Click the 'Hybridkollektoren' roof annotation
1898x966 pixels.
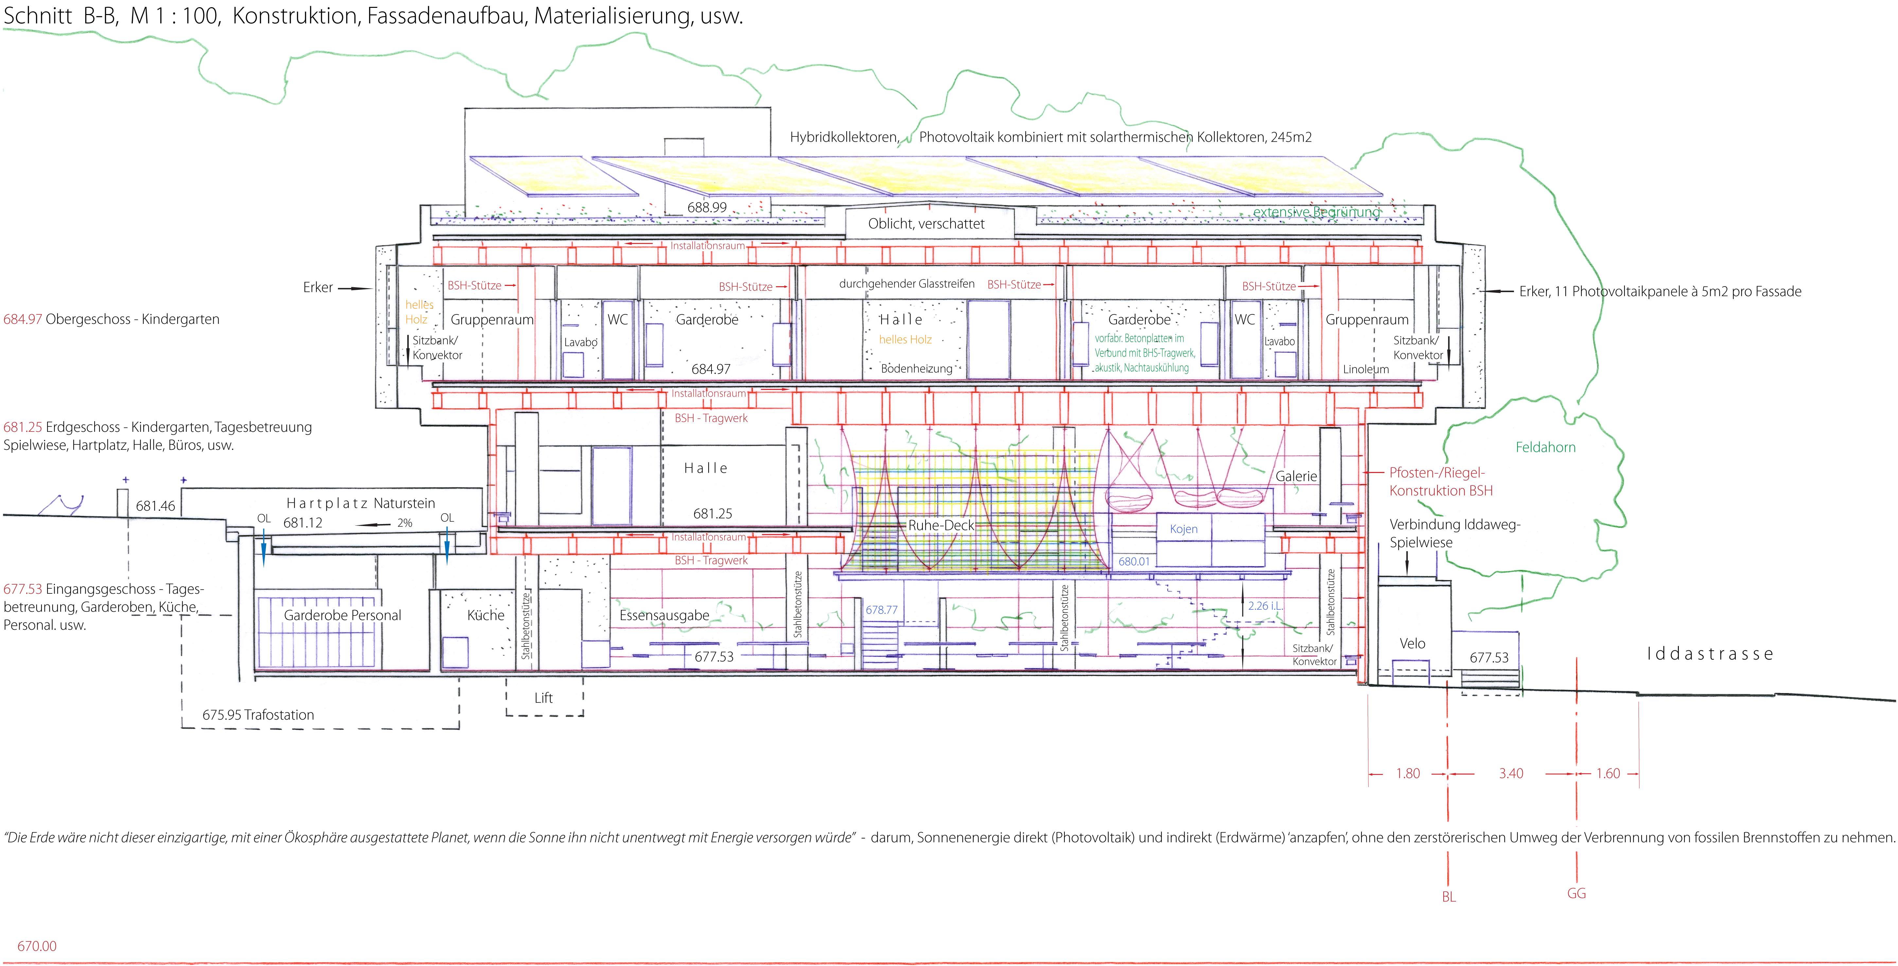pos(844,137)
